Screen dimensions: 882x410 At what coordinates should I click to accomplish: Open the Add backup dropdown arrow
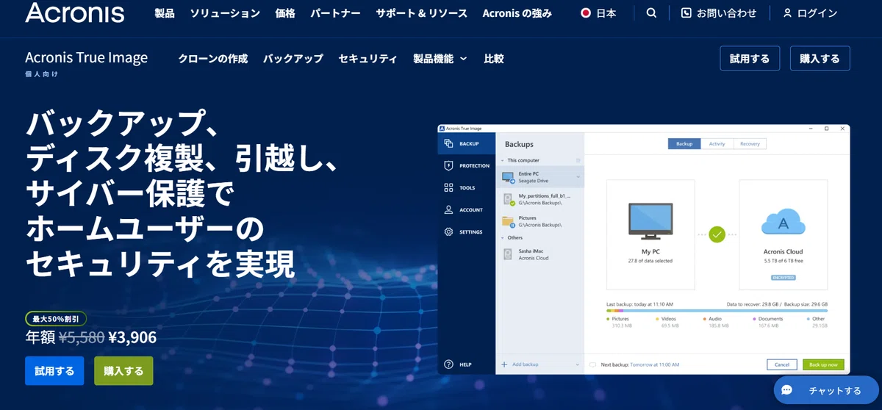coord(578,364)
